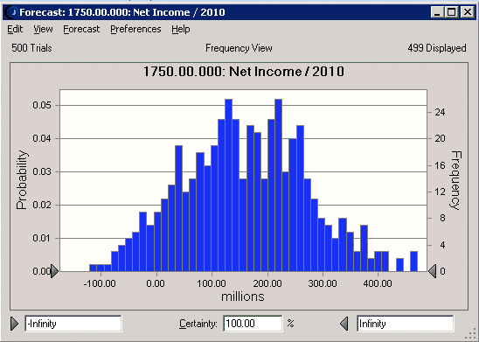479x342 pixels.
Task: Click the 'Probability' axis label
Action: tap(22, 179)
